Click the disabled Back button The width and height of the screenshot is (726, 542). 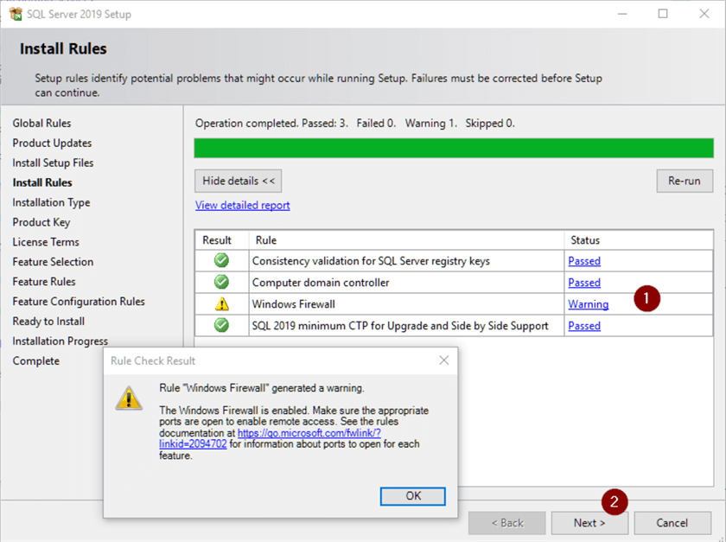507,523
